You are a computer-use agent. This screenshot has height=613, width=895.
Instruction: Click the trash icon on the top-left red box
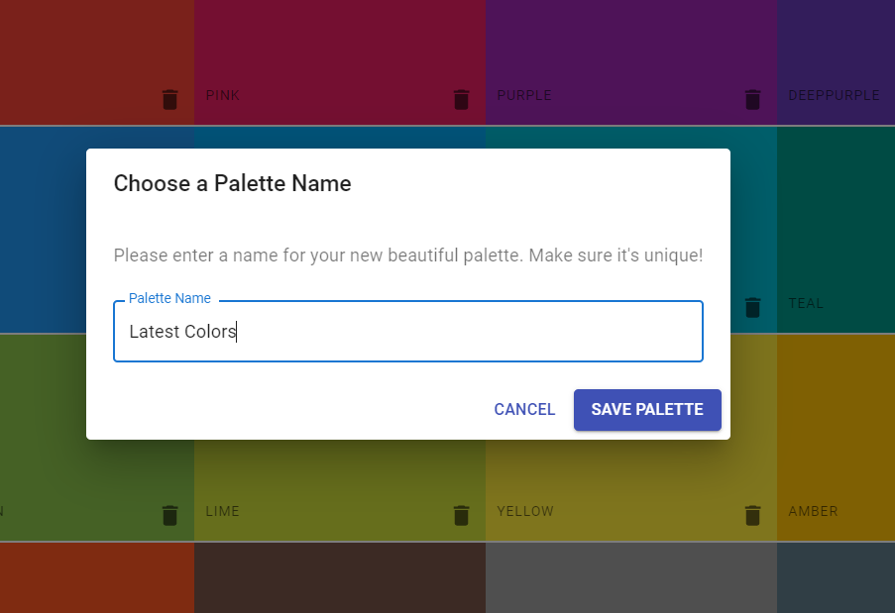(169, 99)
